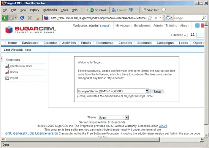Go to the Home tab
The width and height of the screenshot is (209, 148).
[x=13, y=43]
